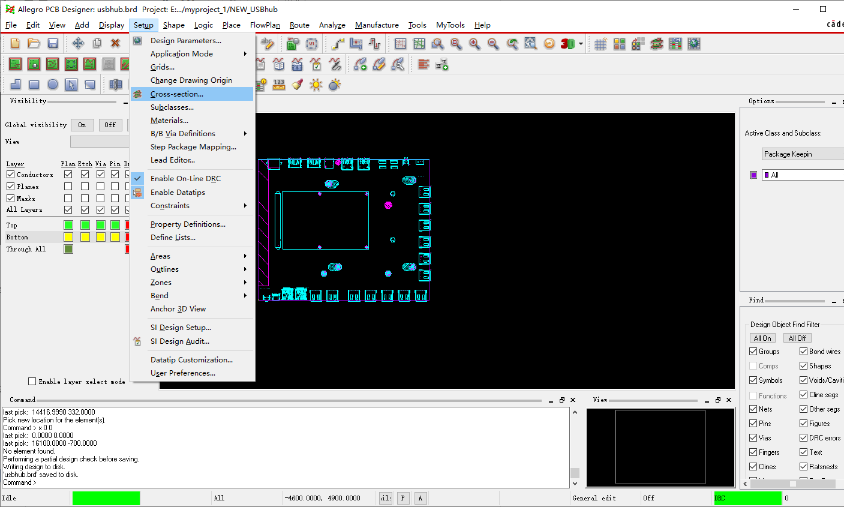Choose Grids from the Setup menu
The height and width of the screenshot is (507, 844).
[x=192, y=67]
